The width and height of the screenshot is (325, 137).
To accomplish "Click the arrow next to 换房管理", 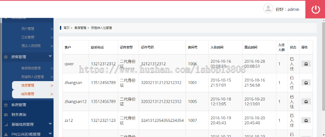I will pos(52,85).
